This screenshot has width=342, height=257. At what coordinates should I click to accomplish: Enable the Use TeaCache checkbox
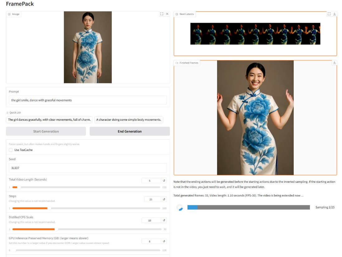[x=11, y=150]
